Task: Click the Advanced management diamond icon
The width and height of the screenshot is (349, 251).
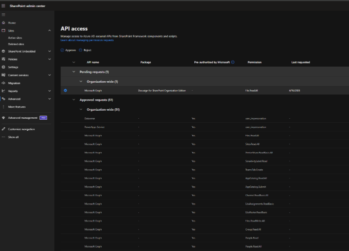Action: (4, 118)
